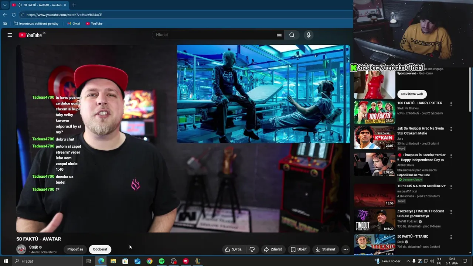Open the Jak Se Nejlepší Hráč video title

[421, 131]
